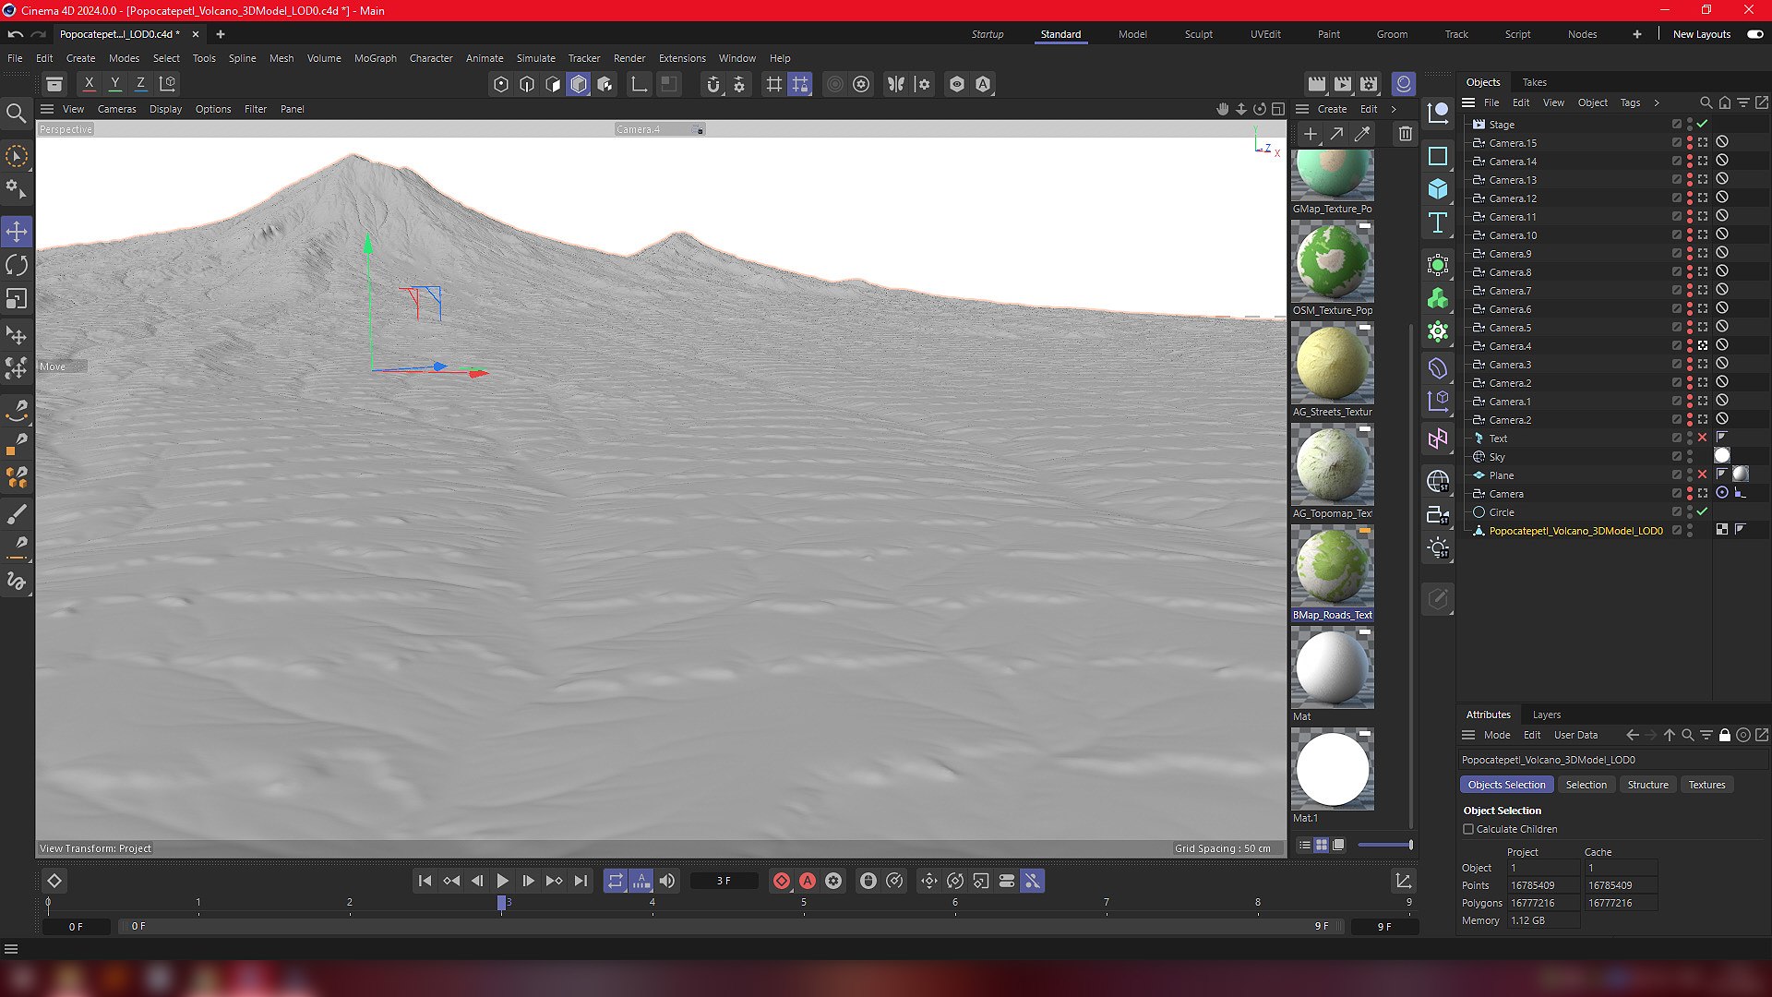Click record active objects button

[x=782, y=881]
